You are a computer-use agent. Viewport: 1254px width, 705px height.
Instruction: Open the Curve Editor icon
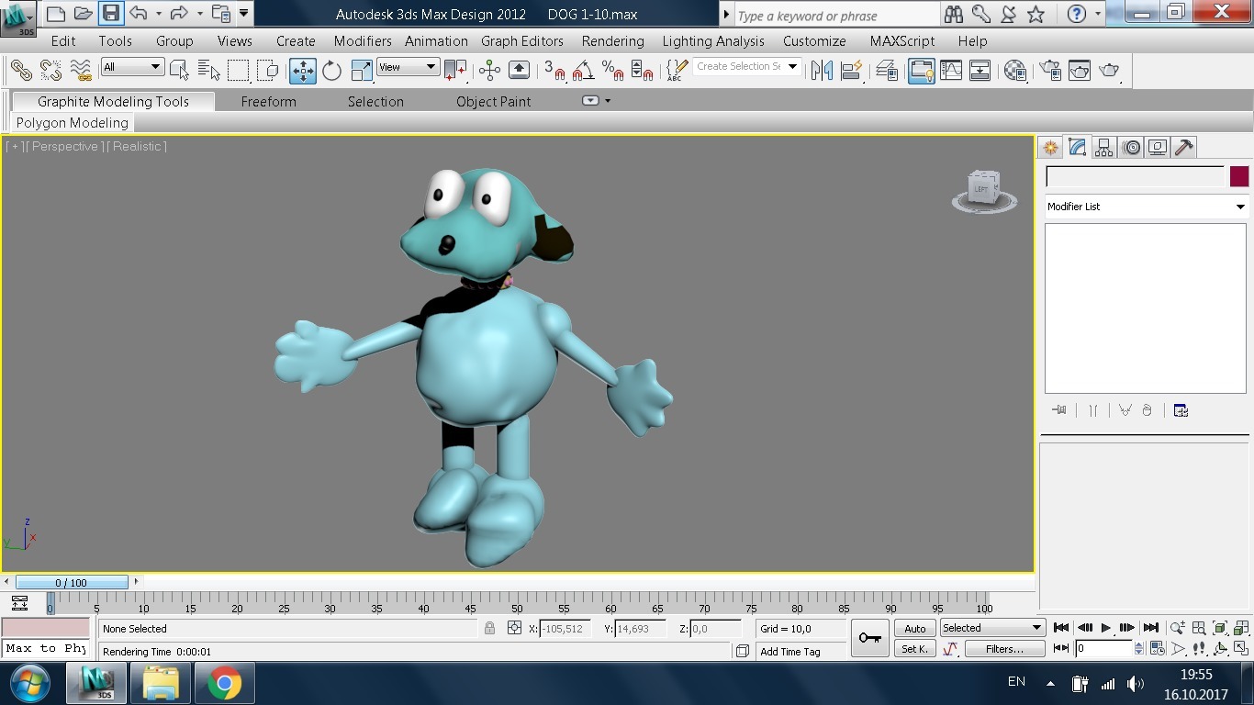pyautogui.click(x=951, y=71)
